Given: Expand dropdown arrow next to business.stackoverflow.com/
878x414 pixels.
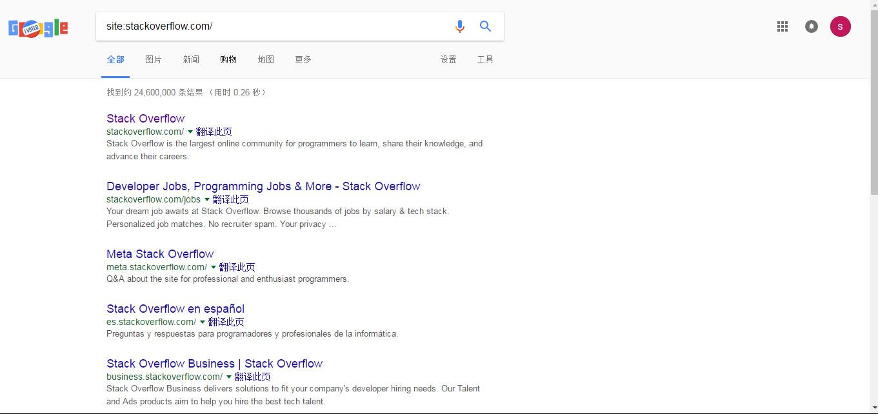Looking at the screenshot, I should [x=229, y=377].
